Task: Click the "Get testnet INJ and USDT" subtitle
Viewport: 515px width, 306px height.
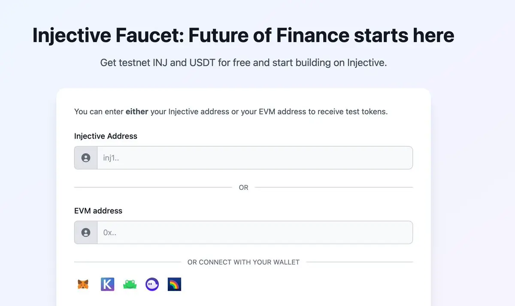Action: pyautogui.click(x=243, y=63)
